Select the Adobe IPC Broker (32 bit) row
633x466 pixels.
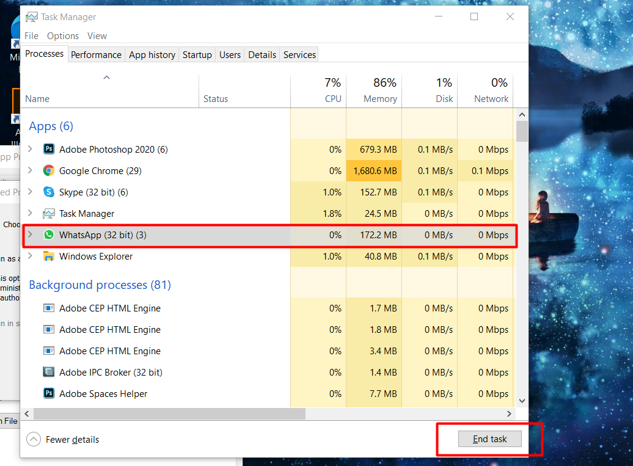coord(269,372)
